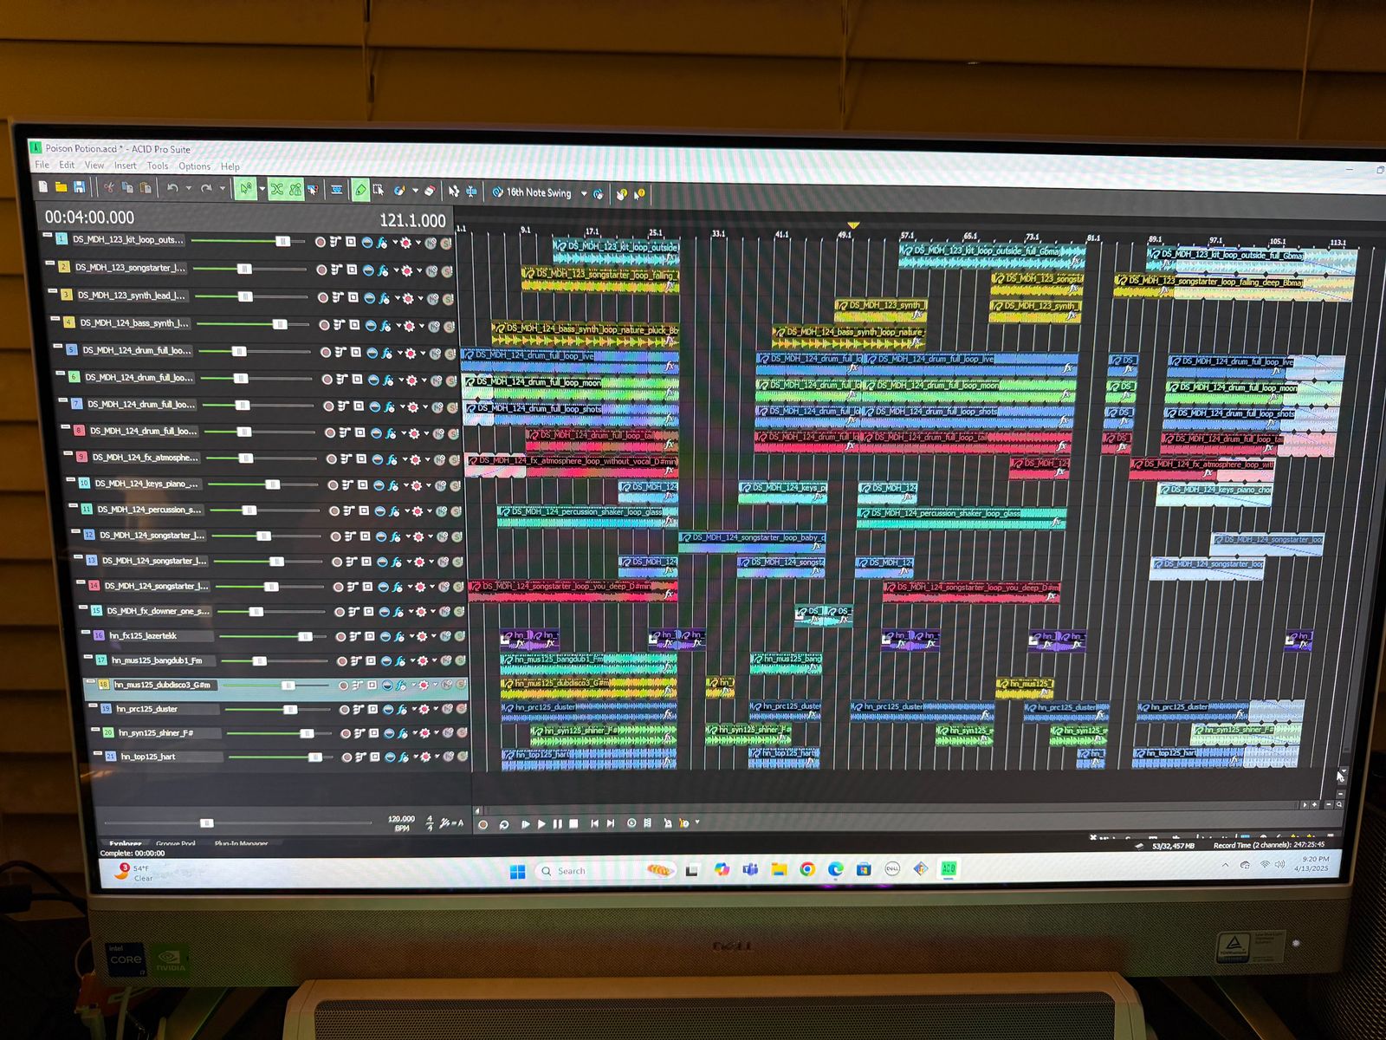Minimize track 5 with its collapse button
Image resolution: width=1386 pixels, height=1040 pixels.
[58, 347]
